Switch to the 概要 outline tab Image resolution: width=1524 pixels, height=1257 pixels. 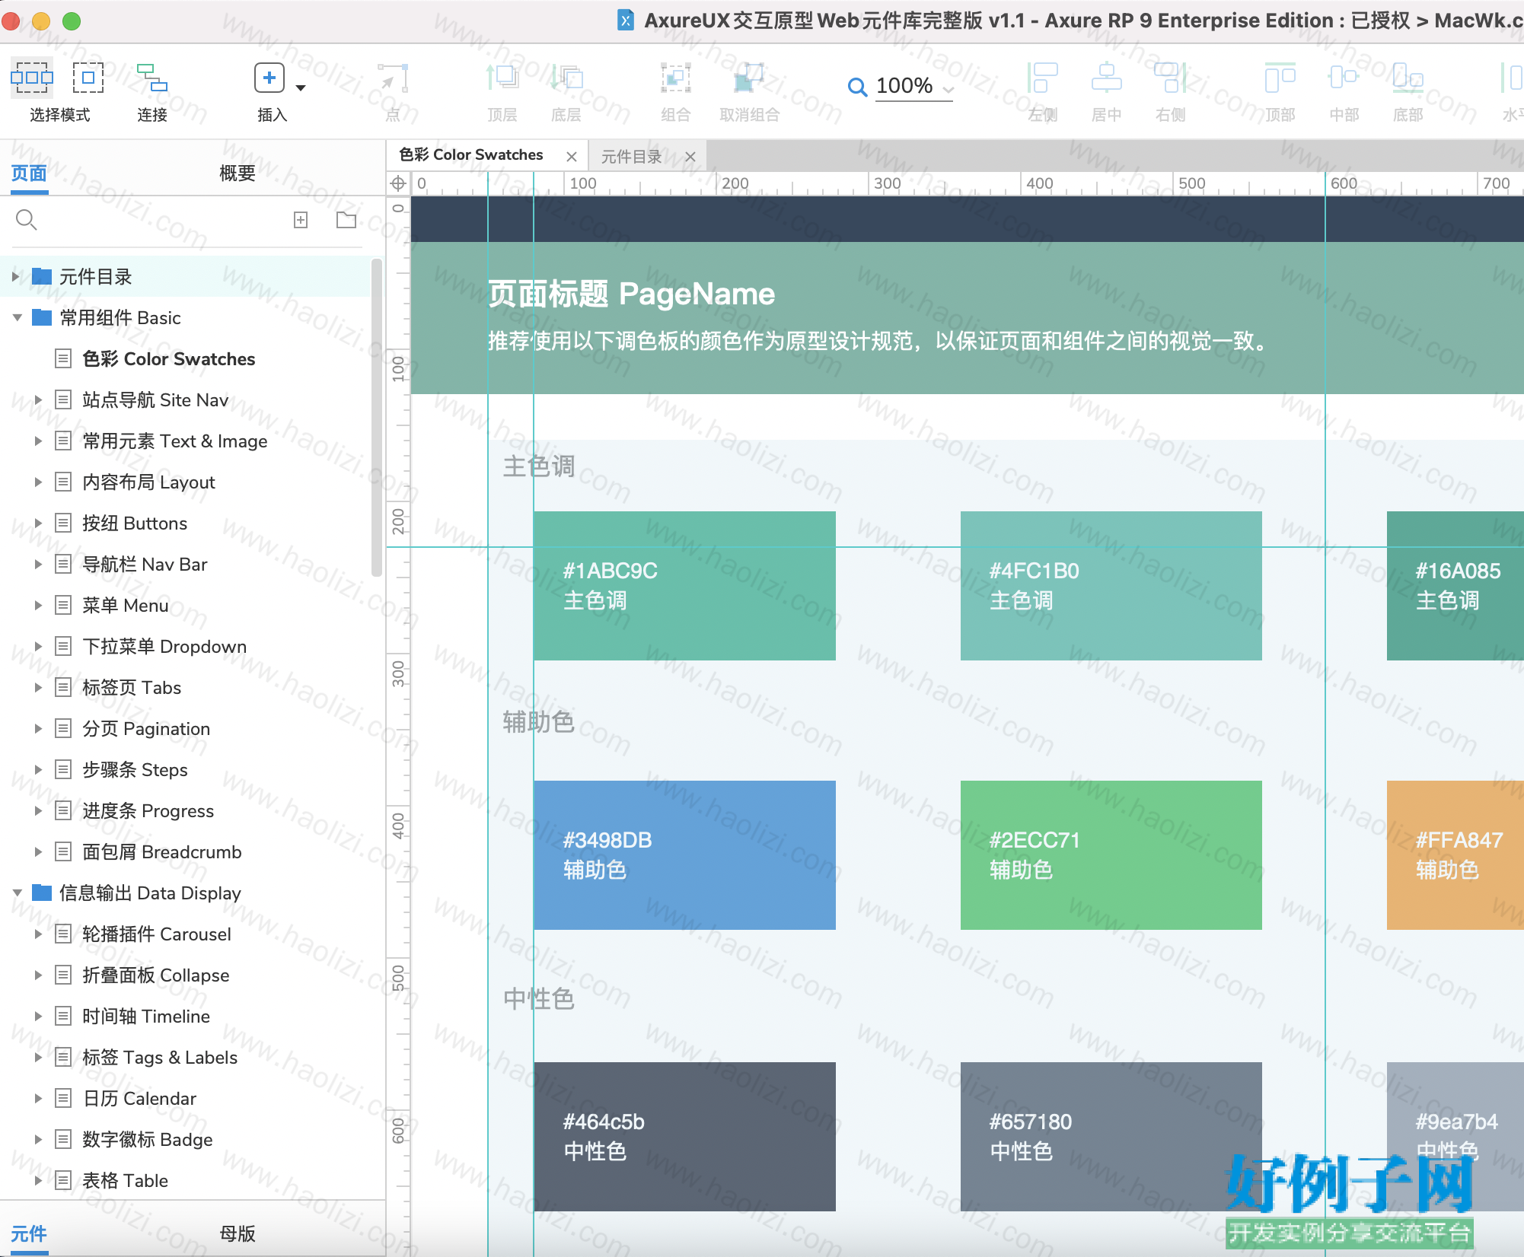tap(238, 173)
